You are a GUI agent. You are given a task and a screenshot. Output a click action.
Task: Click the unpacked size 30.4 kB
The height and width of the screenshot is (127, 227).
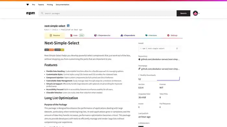142,97
